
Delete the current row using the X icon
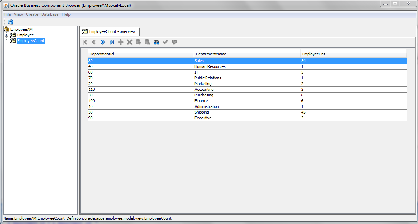click(x=129, y=42)
